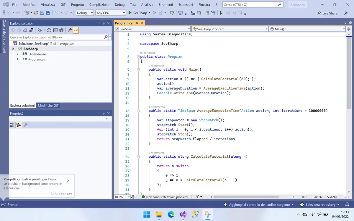
Task: Click the Undo arrow icon
Action: (56, 13)
